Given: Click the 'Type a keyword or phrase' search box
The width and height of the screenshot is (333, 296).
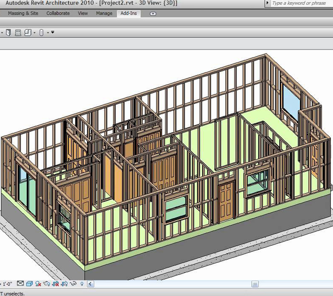Looking at the screenshot, I should [x=299, y=3].
